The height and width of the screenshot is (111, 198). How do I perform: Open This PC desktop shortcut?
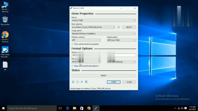(5, 7)
